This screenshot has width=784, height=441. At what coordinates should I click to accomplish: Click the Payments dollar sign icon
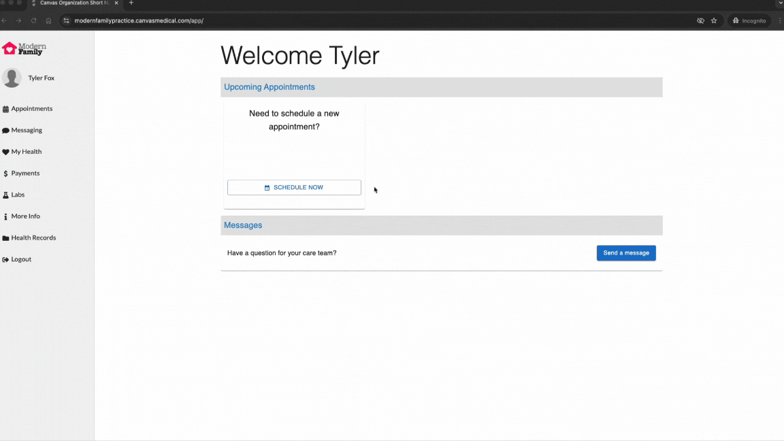point(6,174)
